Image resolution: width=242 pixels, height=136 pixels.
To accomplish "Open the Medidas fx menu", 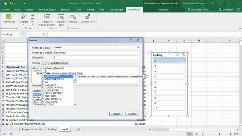I will tap(23, 19).
